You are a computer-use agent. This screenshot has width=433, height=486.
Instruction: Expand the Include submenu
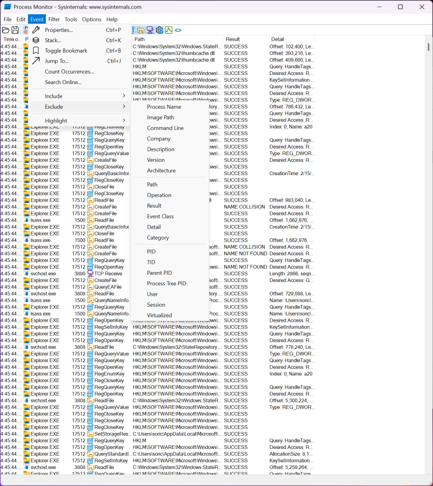(x=79, y=96)
